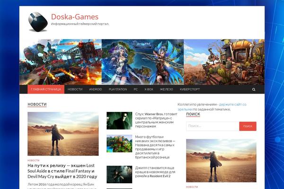Open the PlayStation menu section
This screenshot has height=189, width=284.
pos(118,89)
